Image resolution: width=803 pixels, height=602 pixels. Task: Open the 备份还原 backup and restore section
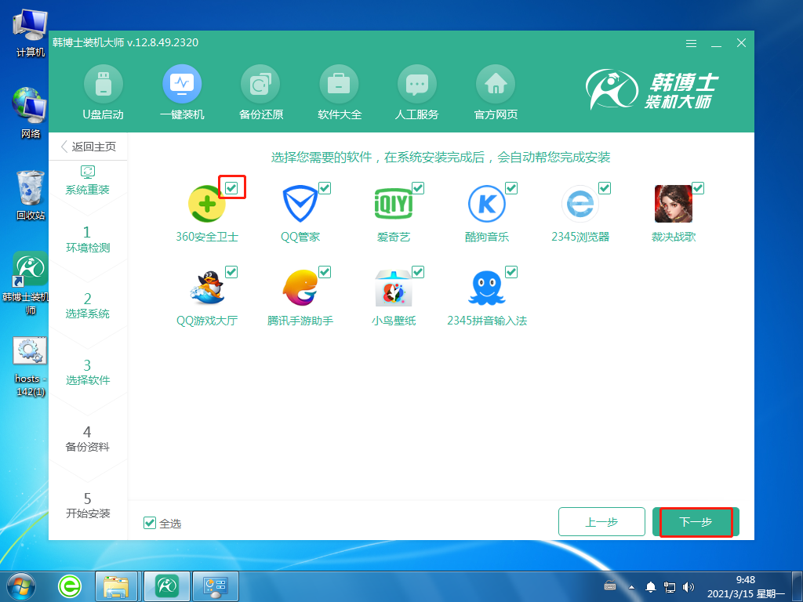pos(260,92)
